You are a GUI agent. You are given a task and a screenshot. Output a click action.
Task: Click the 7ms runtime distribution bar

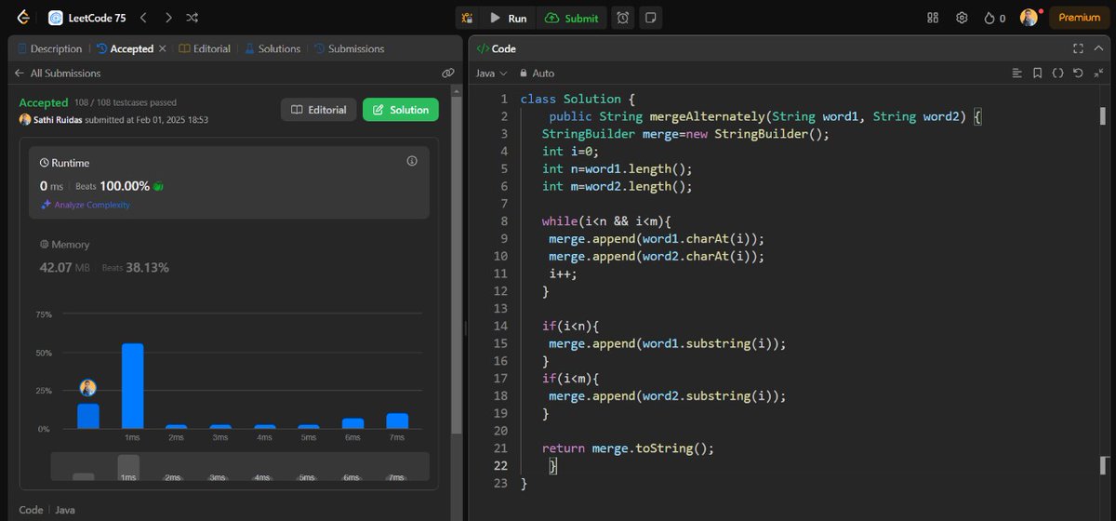[x=397, y=421]
